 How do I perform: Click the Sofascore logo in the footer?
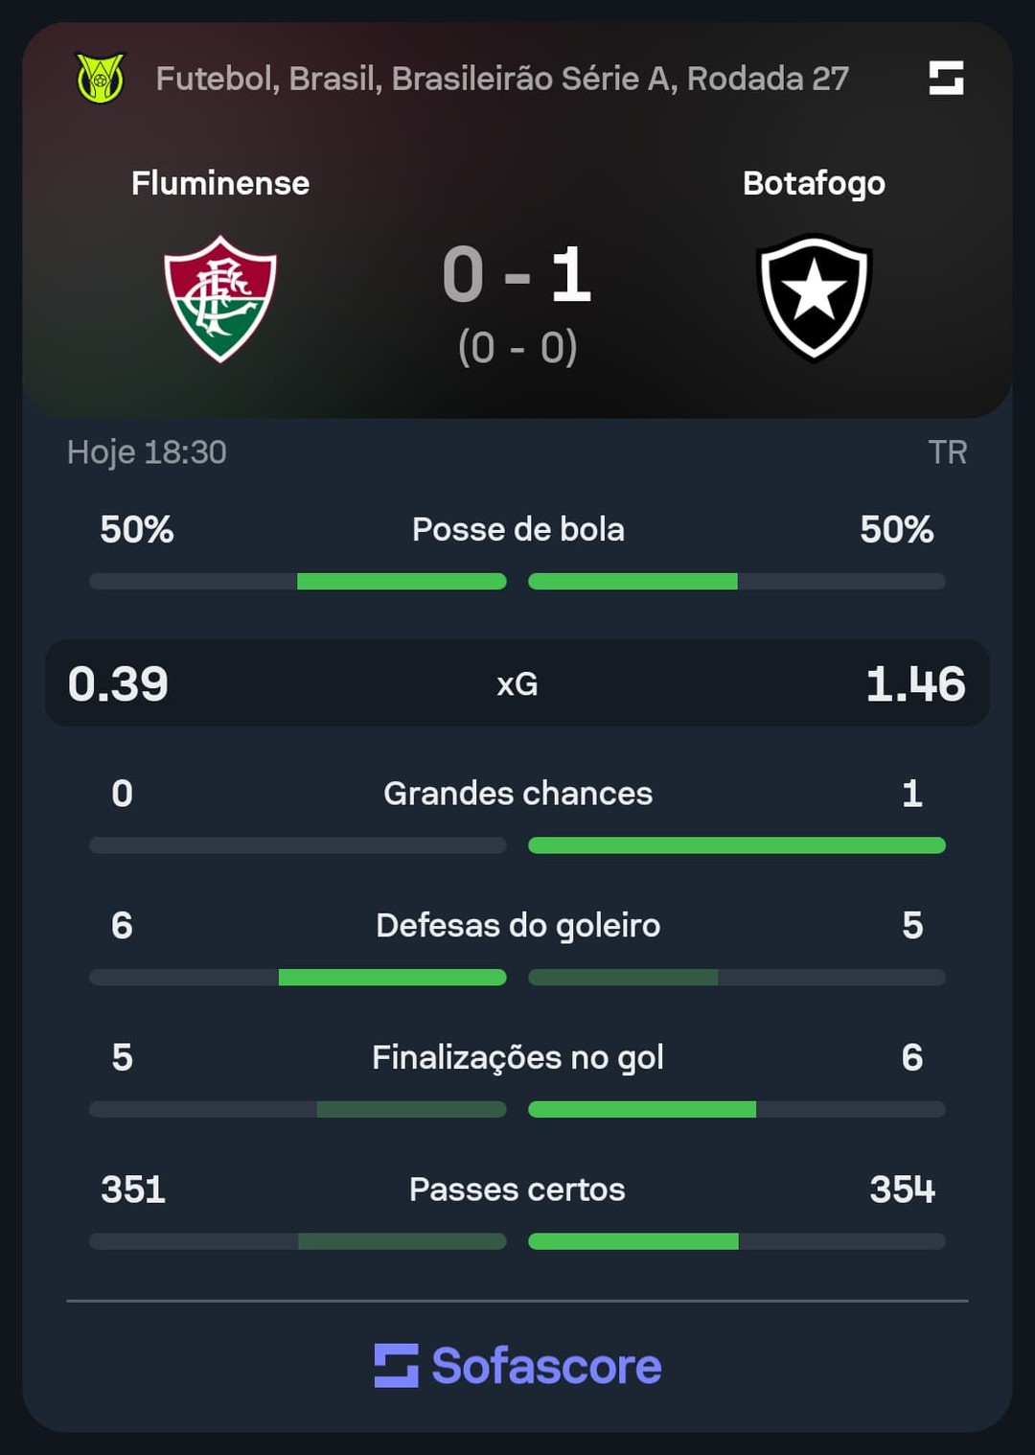(x=517, y=1366)
